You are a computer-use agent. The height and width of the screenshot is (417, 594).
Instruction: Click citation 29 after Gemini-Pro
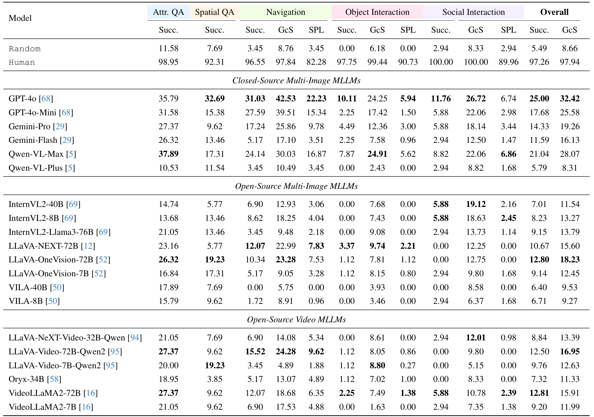[x=60, y=126]
